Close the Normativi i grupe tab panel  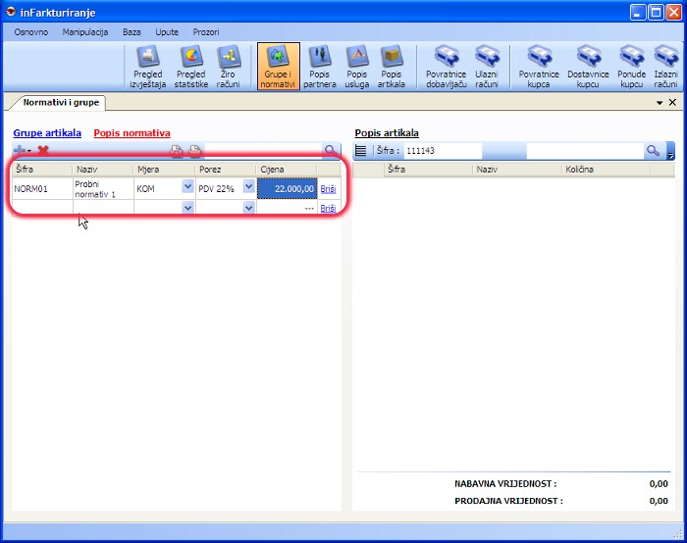[672, 102]
